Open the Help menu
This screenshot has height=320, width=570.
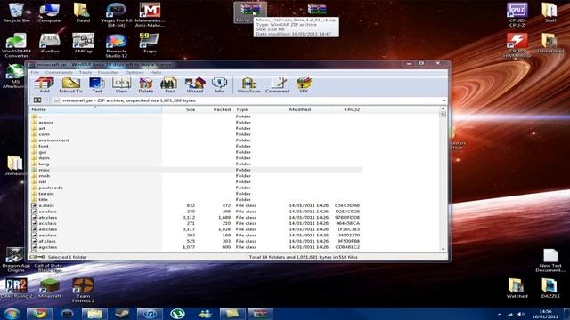pyautogui.click(x=155, y=73)
